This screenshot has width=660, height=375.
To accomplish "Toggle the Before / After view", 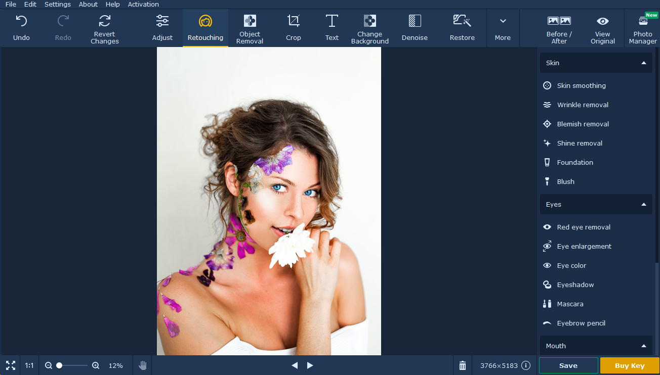I will [x=559, y=28].
